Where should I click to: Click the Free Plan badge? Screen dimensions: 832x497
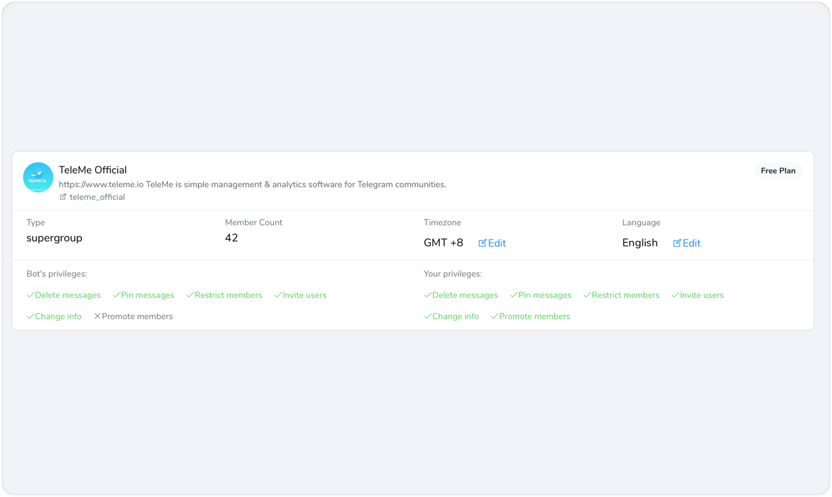click(778, 171)
